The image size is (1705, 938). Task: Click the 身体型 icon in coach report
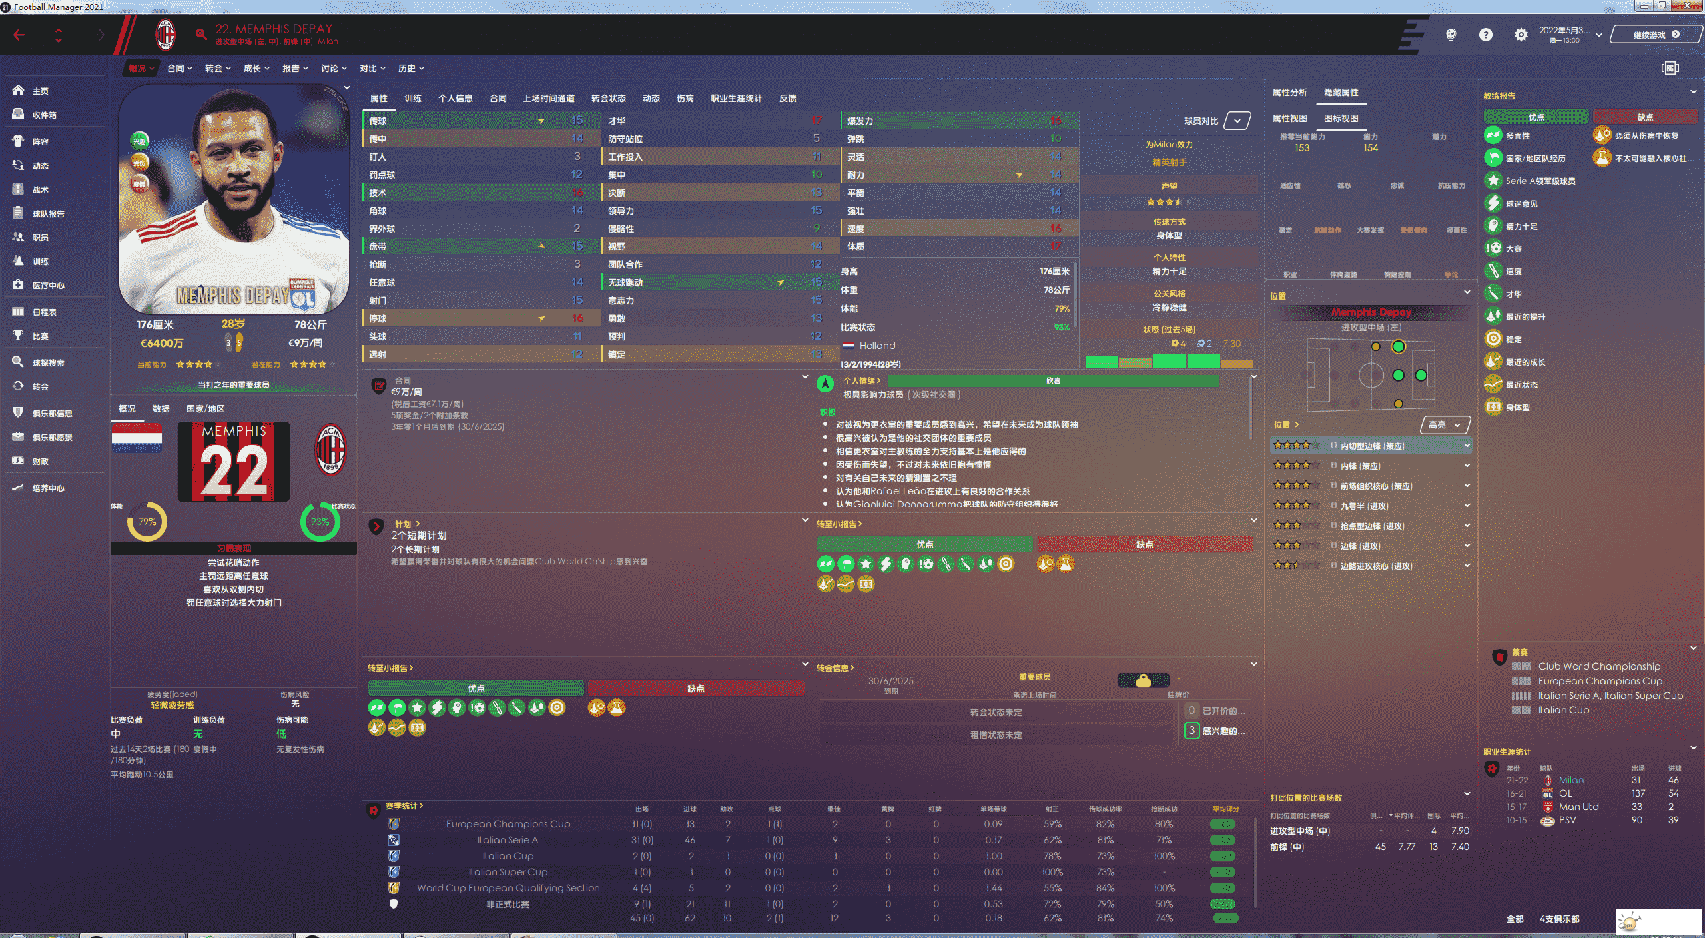tap(1493, 407)
